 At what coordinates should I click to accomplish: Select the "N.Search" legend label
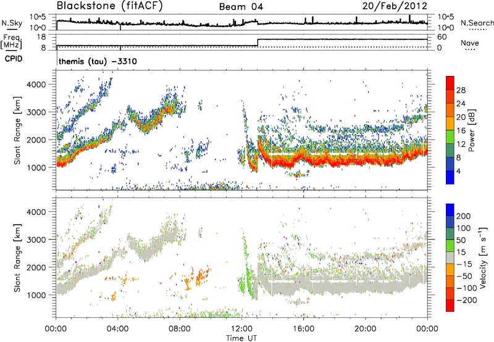(x=477, y=23)
